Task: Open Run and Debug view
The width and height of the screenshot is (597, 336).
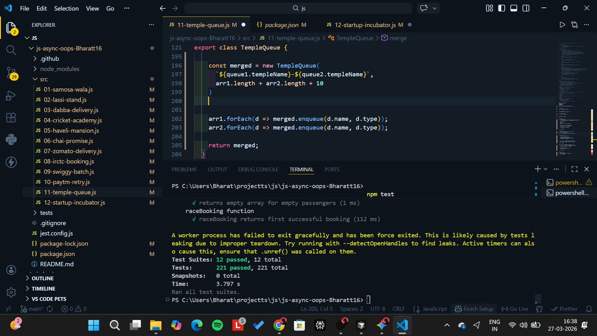Action: point(11,96)
